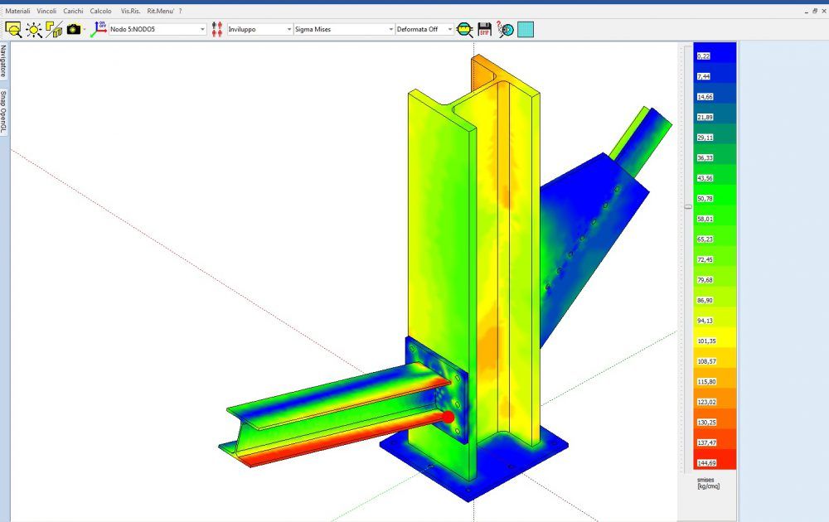Click the sun lighting icon
Screen dimensions: 829x522
34,29
